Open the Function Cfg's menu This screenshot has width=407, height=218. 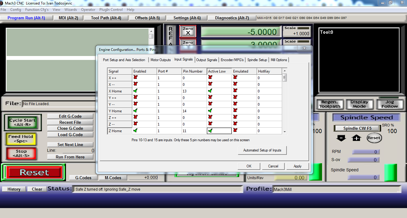[37, 10]
